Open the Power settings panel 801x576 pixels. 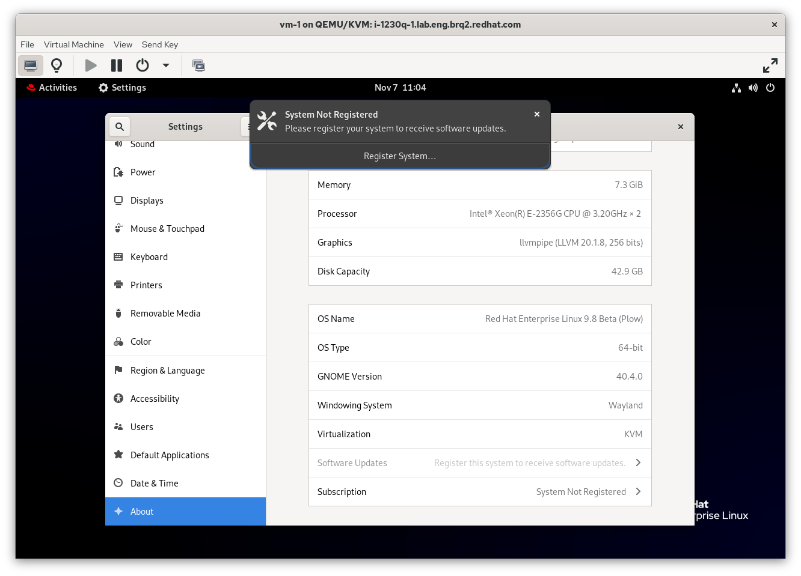185,172
